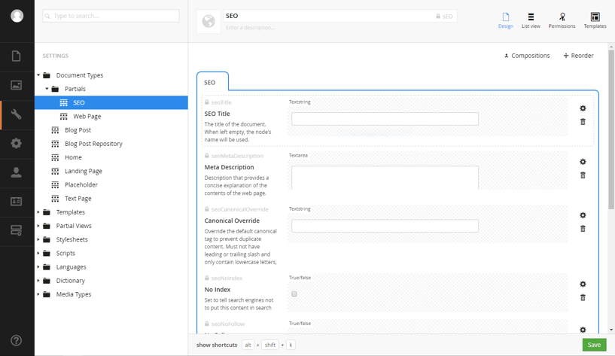Click the Reorder button
The height and width of the screenshot is (356, 615).
tap(578, 56)
